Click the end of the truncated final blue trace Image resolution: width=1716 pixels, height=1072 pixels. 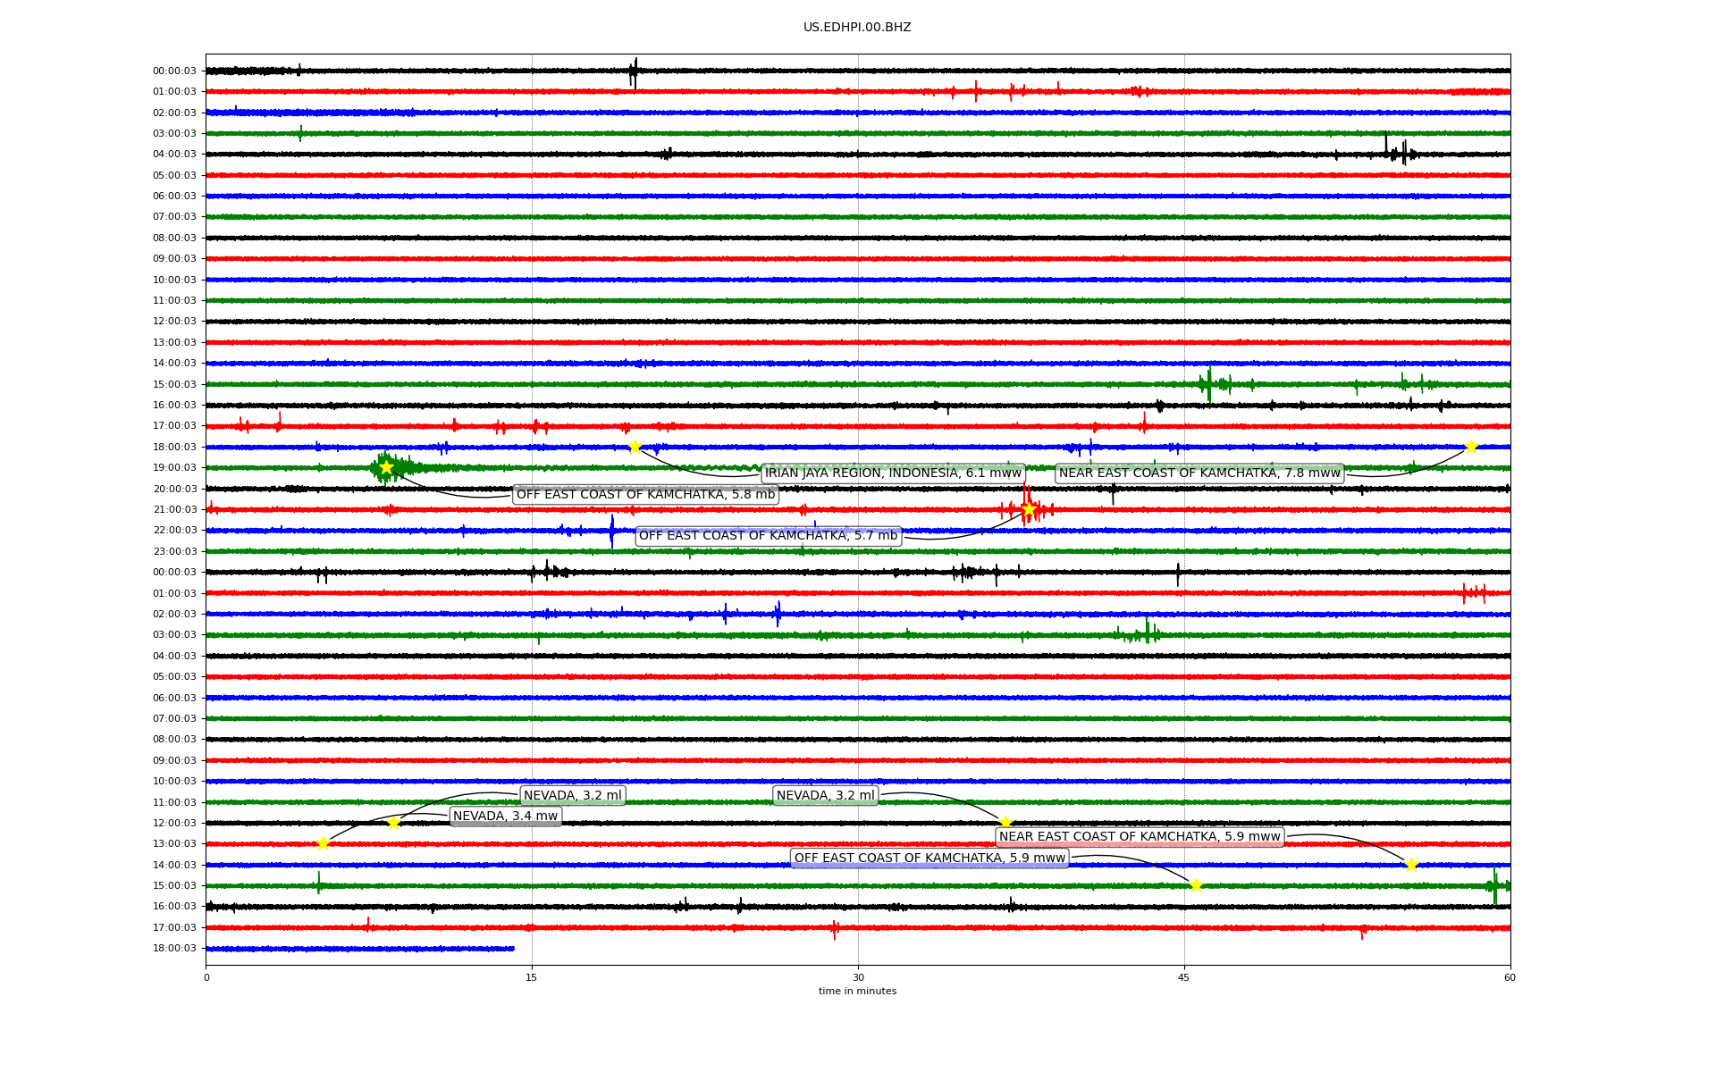(x=513, y=949)
